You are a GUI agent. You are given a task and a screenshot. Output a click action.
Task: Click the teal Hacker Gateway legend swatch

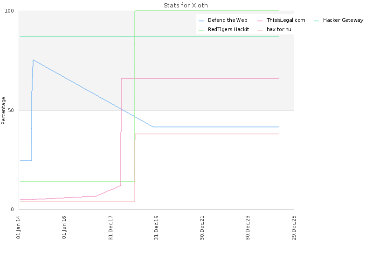point(317,21)
